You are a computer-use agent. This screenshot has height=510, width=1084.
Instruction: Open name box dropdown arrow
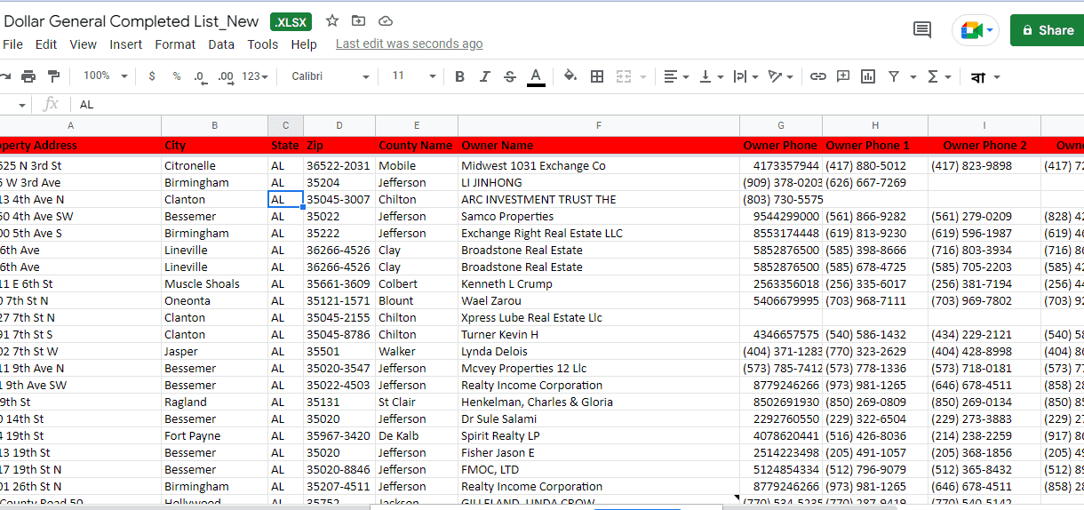pos(22,105)
